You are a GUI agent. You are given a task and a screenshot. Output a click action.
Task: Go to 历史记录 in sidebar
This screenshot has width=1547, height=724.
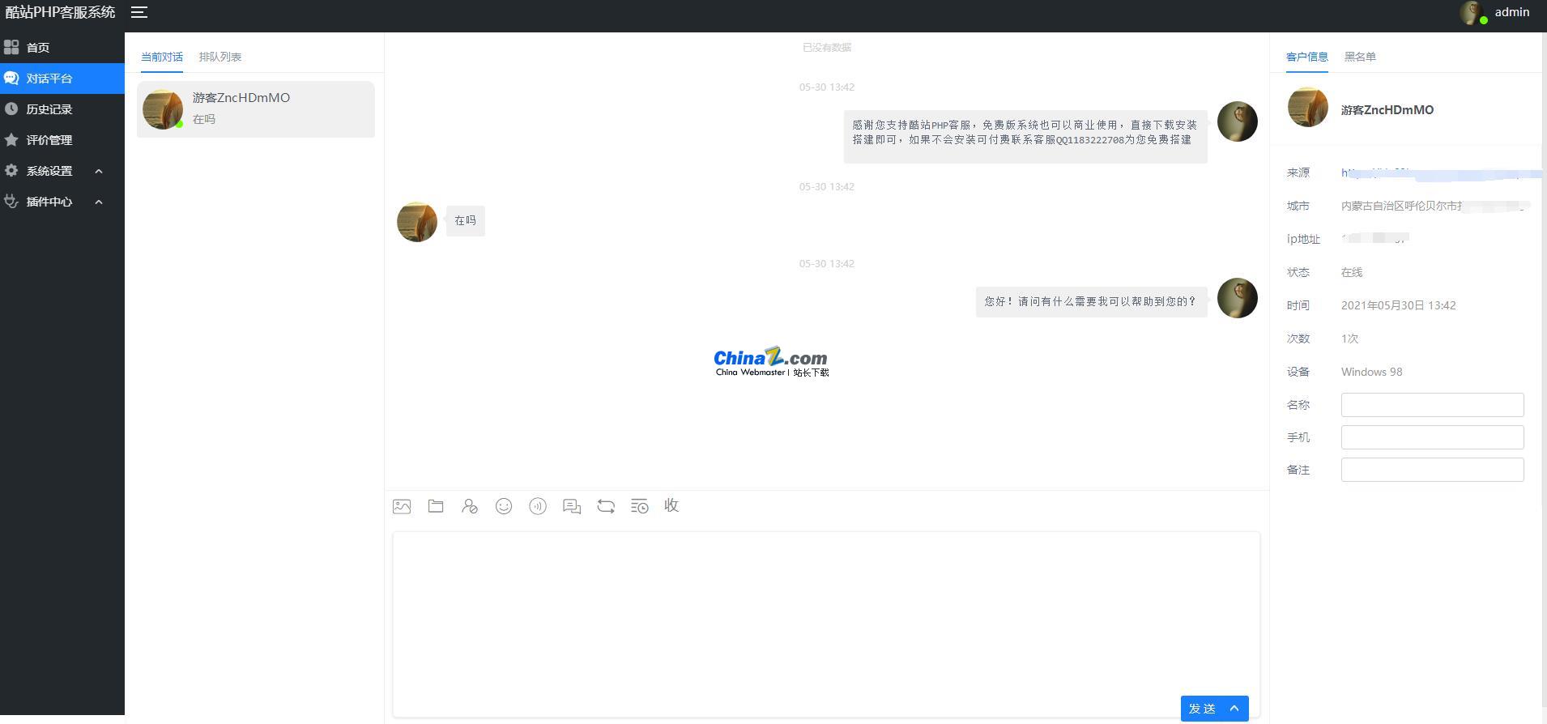[x=49, y=109]
